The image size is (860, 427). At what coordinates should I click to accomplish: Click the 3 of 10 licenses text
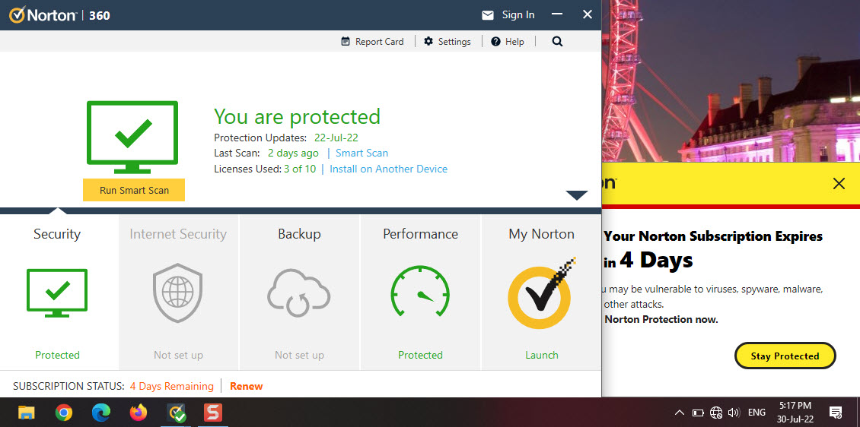click(x=300, y=169)
